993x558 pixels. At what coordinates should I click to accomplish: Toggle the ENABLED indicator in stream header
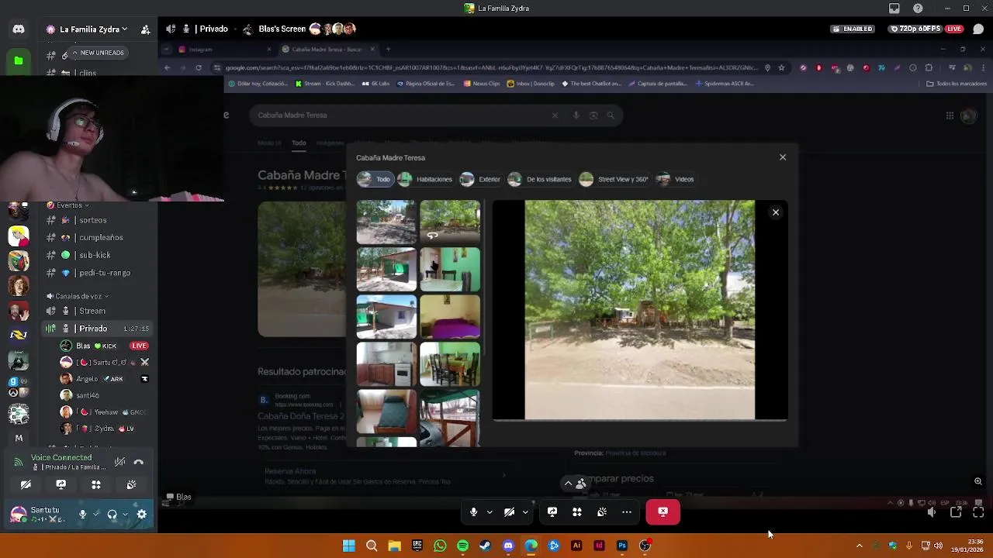[x=853, y=29]
